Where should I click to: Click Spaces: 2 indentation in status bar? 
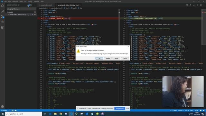181,111
